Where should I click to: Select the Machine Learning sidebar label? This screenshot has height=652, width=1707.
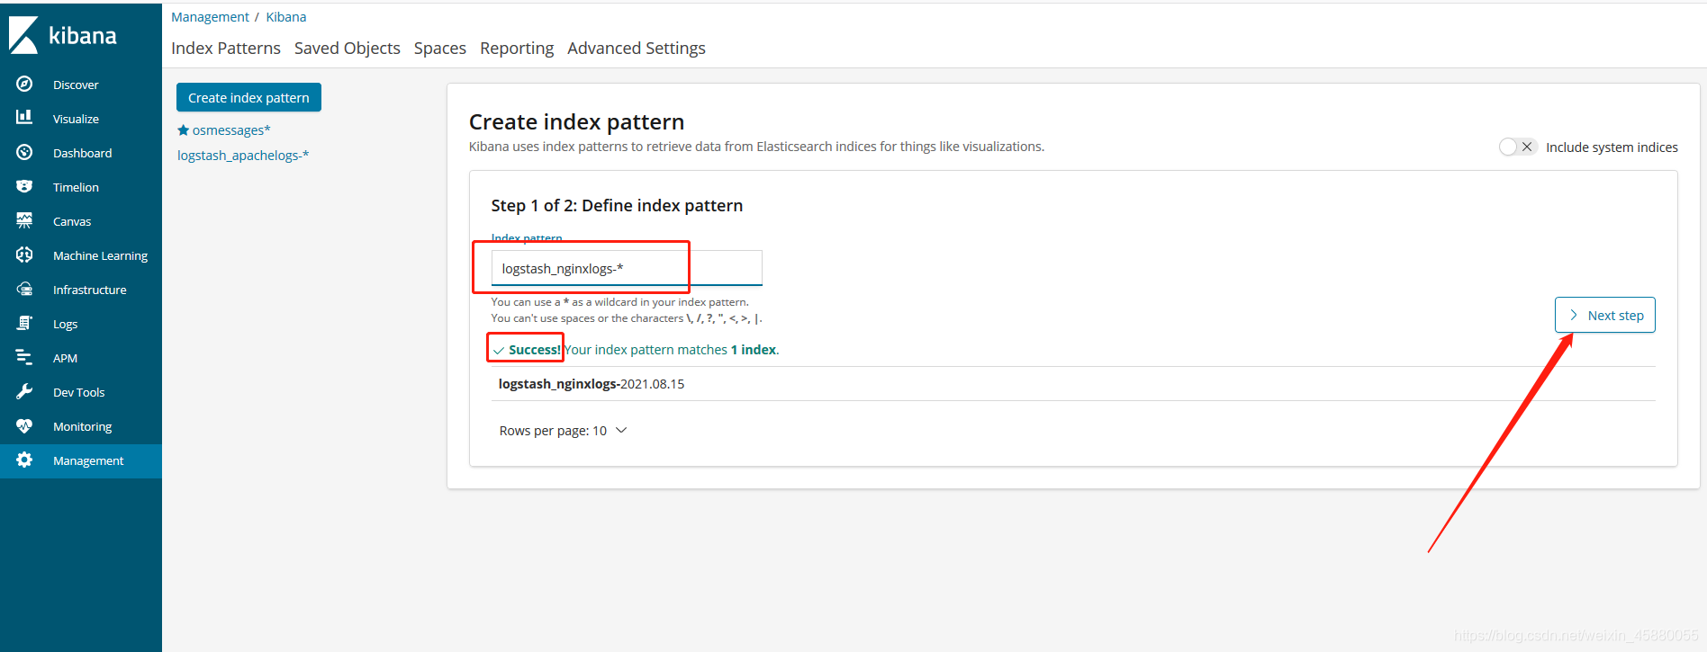[100, 255]
